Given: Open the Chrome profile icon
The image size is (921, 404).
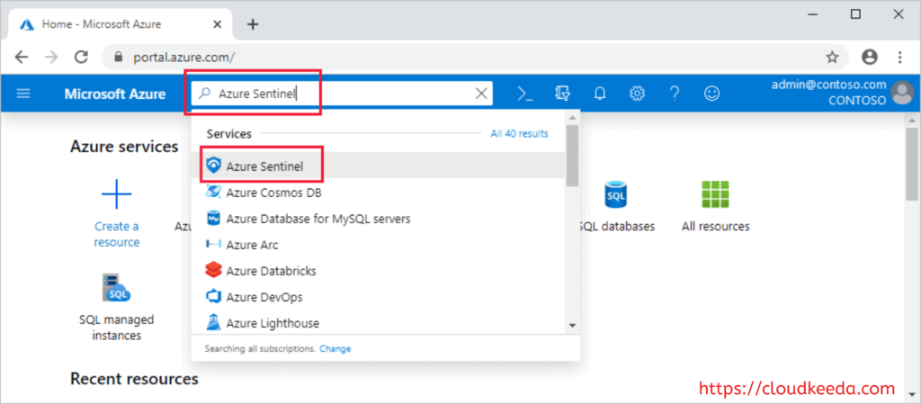Looking at the screenshot, I should [870, 57].
